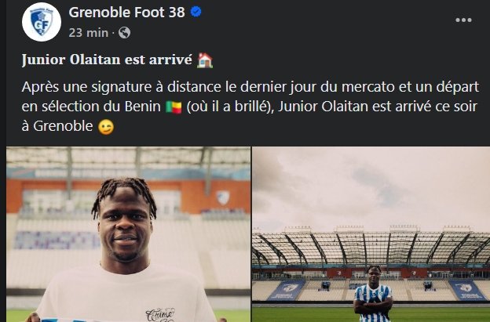Click the left blue banner in the stadium photo
This screenshot has height=322, width=490.
[287, 290]
